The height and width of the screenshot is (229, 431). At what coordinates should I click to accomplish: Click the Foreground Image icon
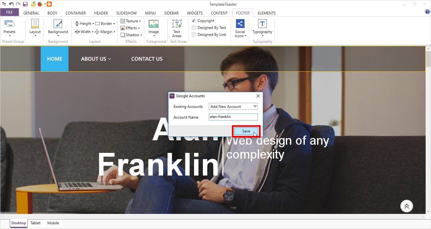point(154,24)
